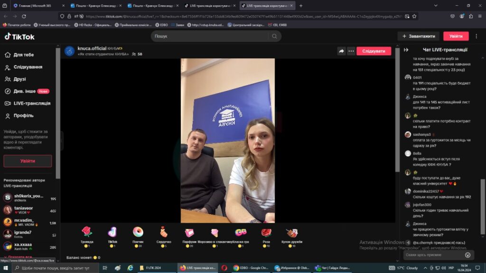This screenshot has height=273, width=486.
Task: List all tabs dropdown arrow
Action: pos(436,6)
